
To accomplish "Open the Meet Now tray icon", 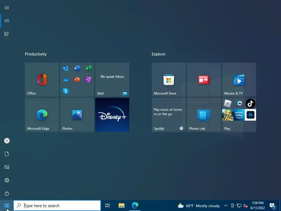I will point(232,206).
